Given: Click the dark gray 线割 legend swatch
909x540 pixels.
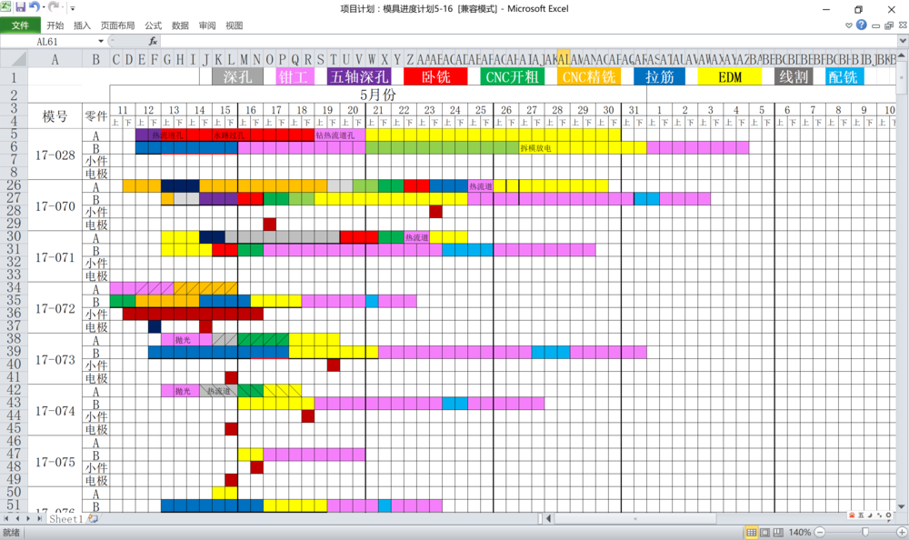Looking at the screenshot, I should pos(794,76).
